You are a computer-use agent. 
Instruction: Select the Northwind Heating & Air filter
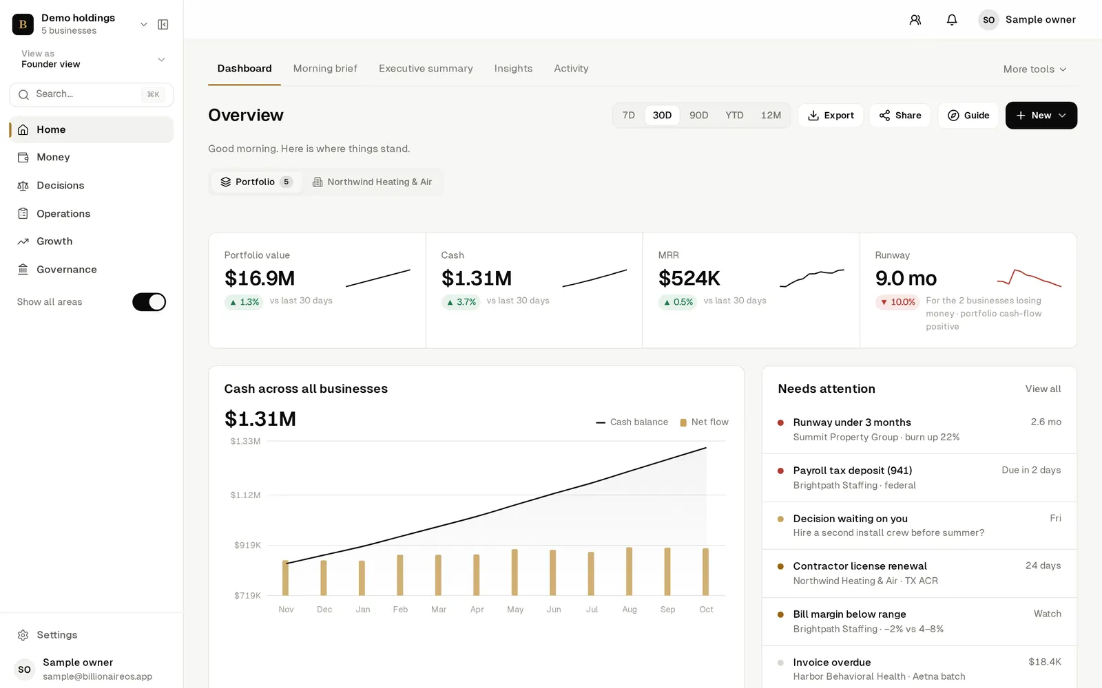373,182
